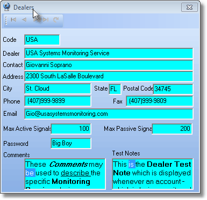Click the underlined word describe in Comments
Screen dimensions: 207x200
point(75,173)
